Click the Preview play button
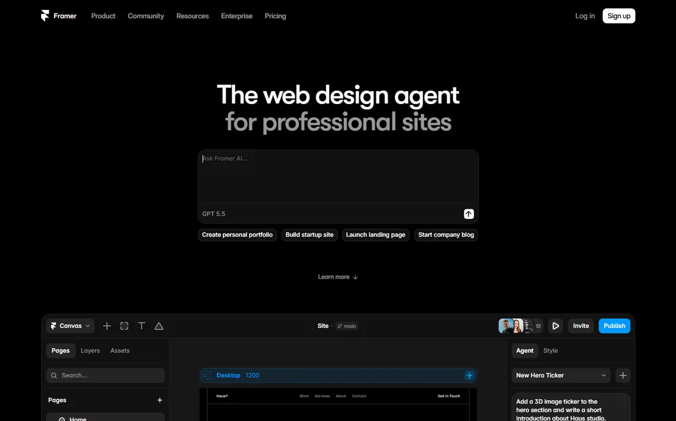Screen dimensions: 676x421 (555, 326)
